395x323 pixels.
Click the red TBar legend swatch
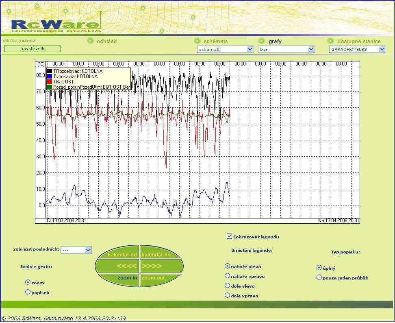click(x=50, y=82)
